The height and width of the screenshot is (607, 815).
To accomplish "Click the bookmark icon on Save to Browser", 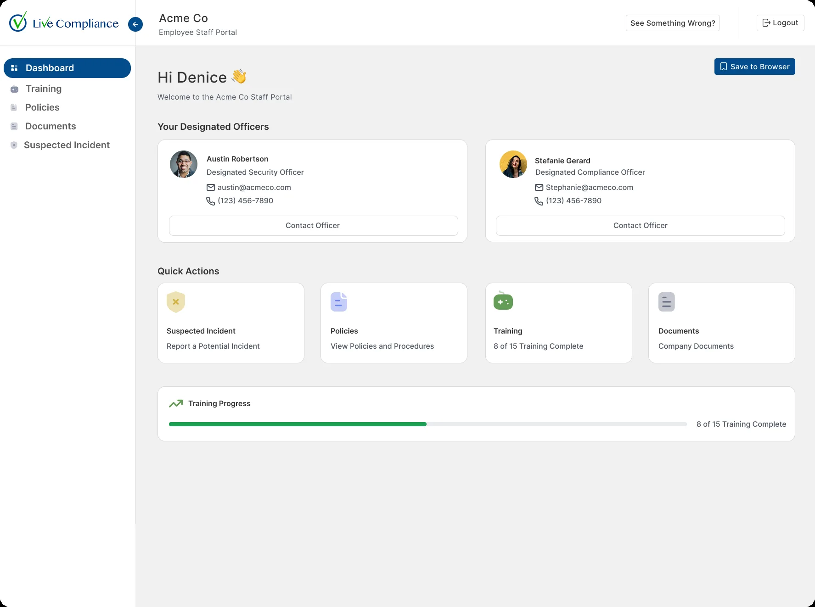I will coord(724,67).
